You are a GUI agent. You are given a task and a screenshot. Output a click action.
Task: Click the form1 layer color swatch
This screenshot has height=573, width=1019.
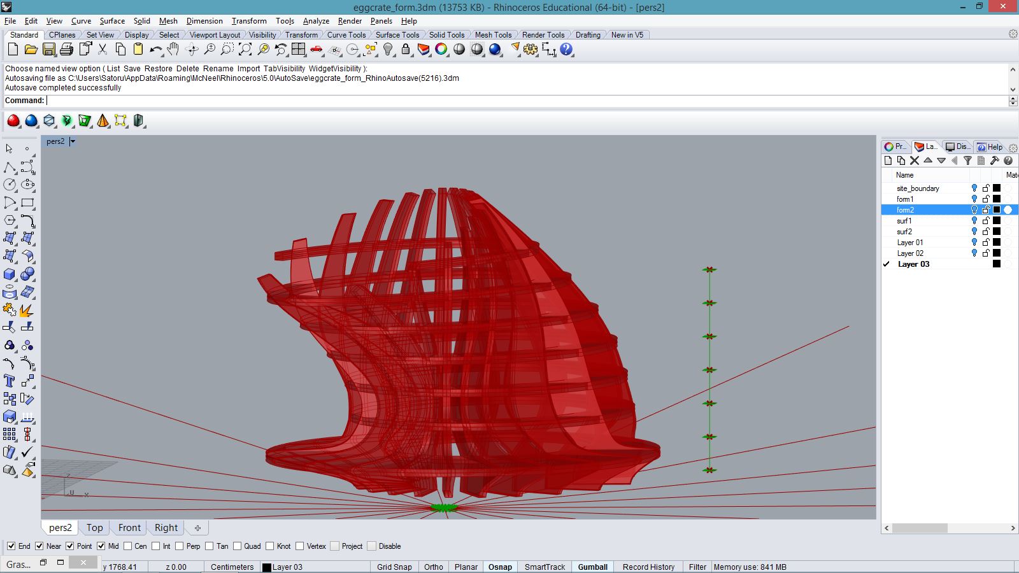point(997,199)
